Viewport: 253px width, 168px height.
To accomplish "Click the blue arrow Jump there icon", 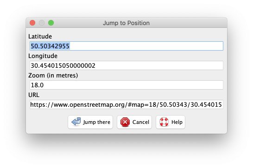I will click(x=76, y=122).
